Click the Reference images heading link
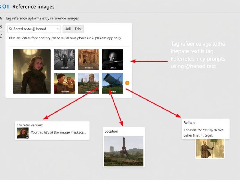Image resolution: width=240 pixels, height=180 pixels. pyautogui.click(x=33, y=6)
